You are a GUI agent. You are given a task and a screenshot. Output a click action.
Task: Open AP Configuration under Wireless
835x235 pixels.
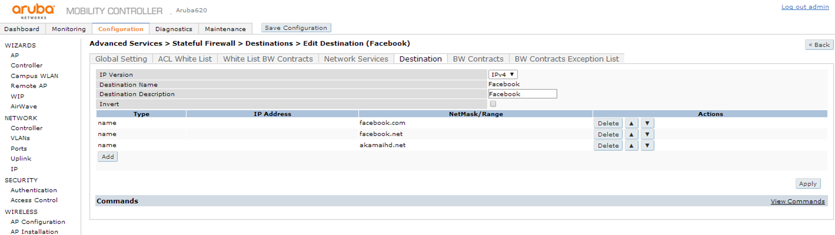[x=38, y=222]
